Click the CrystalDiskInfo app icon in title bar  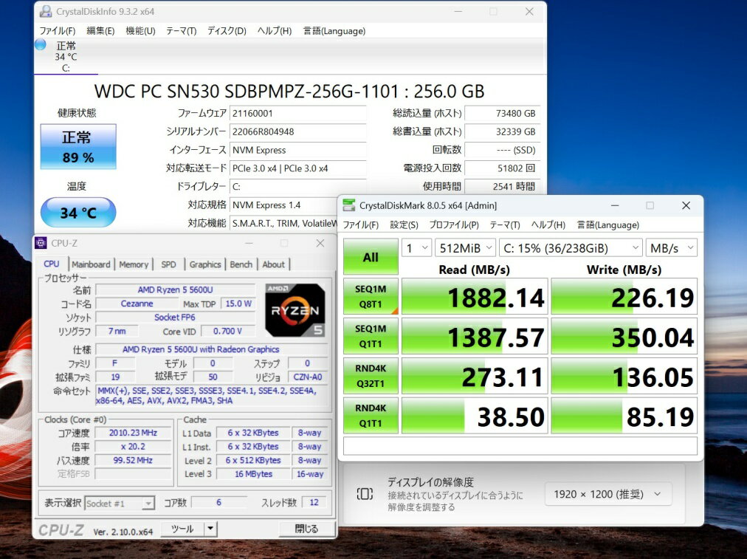(46, 12)
